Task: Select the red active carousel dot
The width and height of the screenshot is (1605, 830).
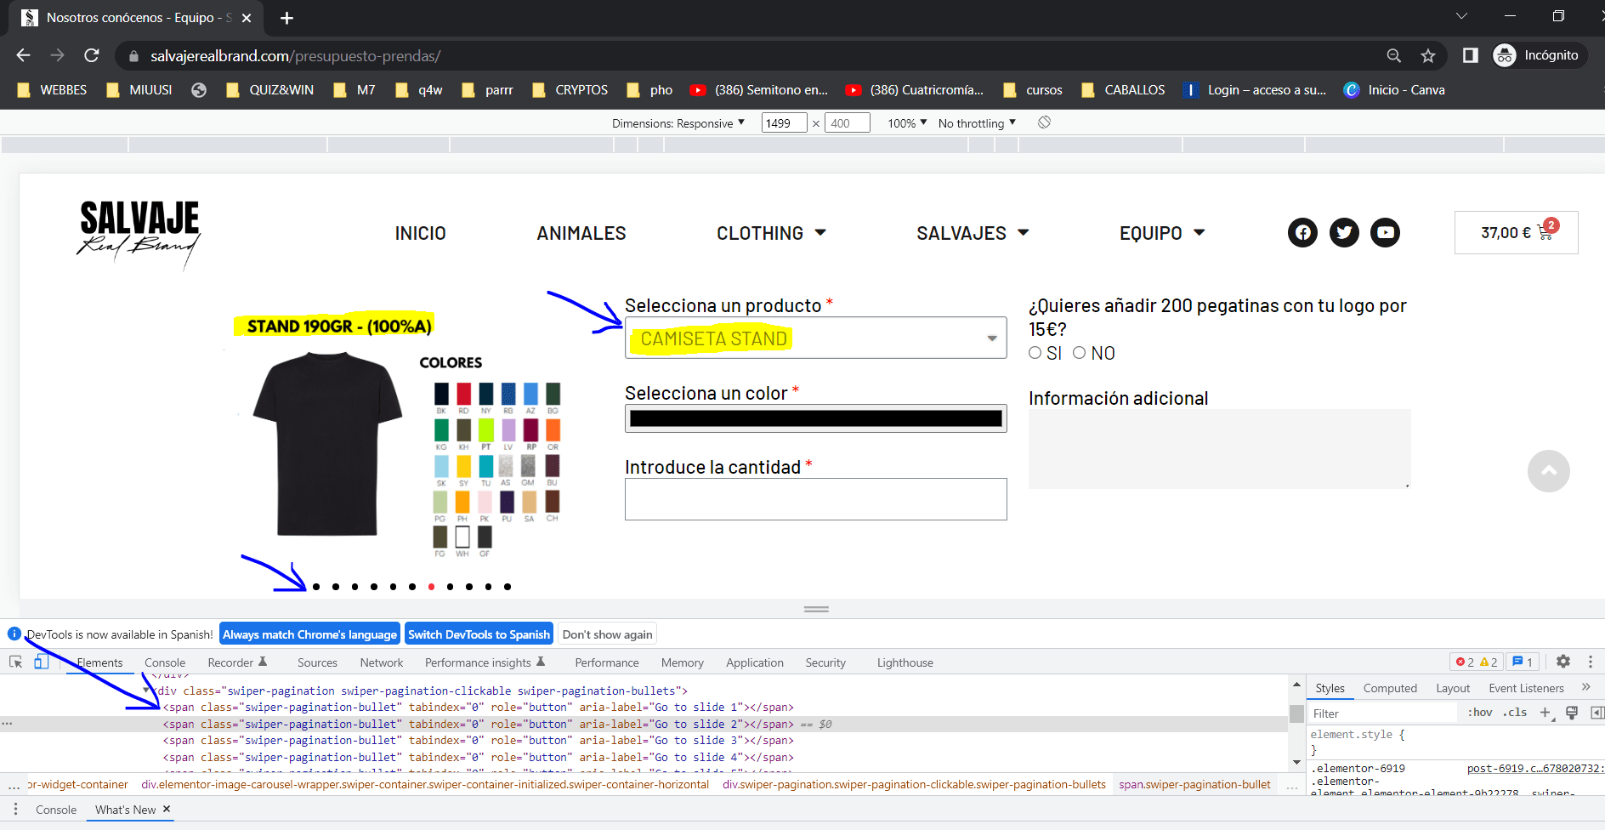Action: (431, 587)
